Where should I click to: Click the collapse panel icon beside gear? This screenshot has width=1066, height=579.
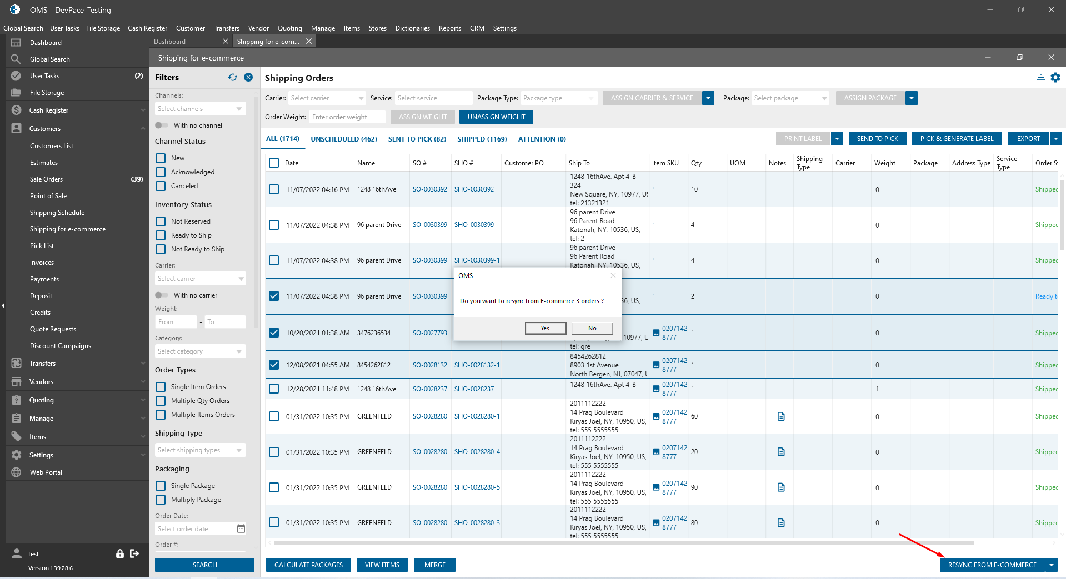[x=1040, y=78]
